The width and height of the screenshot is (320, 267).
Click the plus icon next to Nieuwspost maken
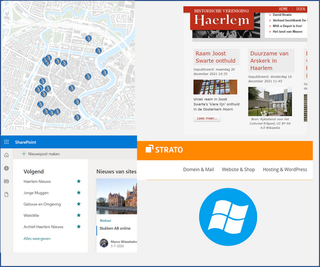click(x=24, y=154)
